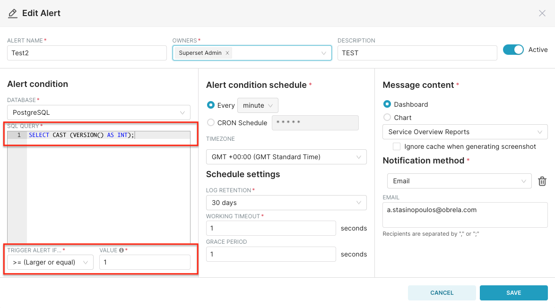
Task: Click the info icon next to VALUE
Action: (121, 250)
